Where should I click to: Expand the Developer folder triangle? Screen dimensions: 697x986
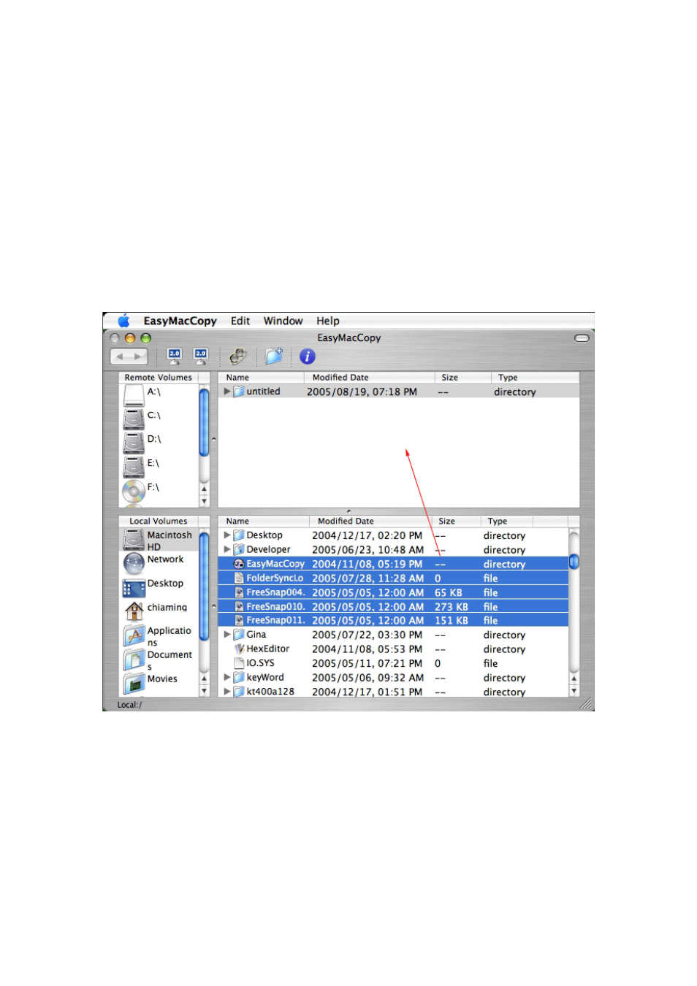coord(227,549)
